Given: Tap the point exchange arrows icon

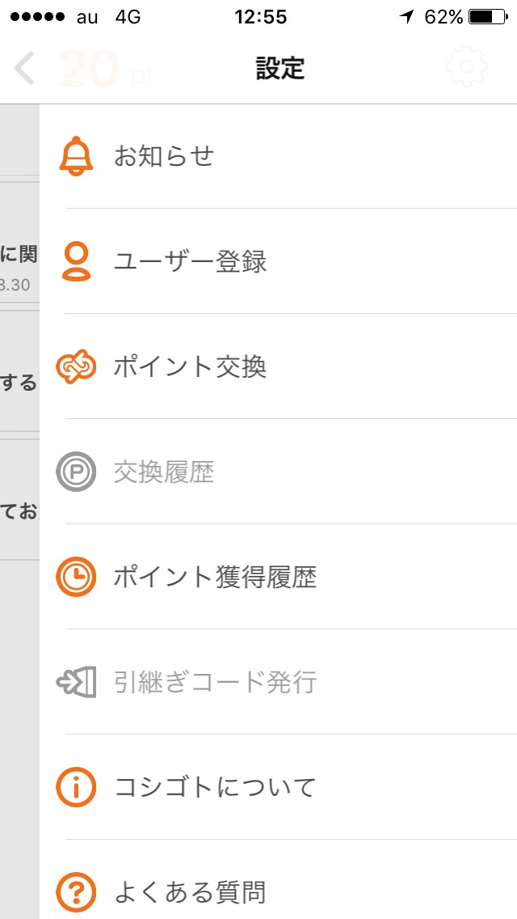Looking at the screenshot, I should pyautogui.click(x=77, y=366).
